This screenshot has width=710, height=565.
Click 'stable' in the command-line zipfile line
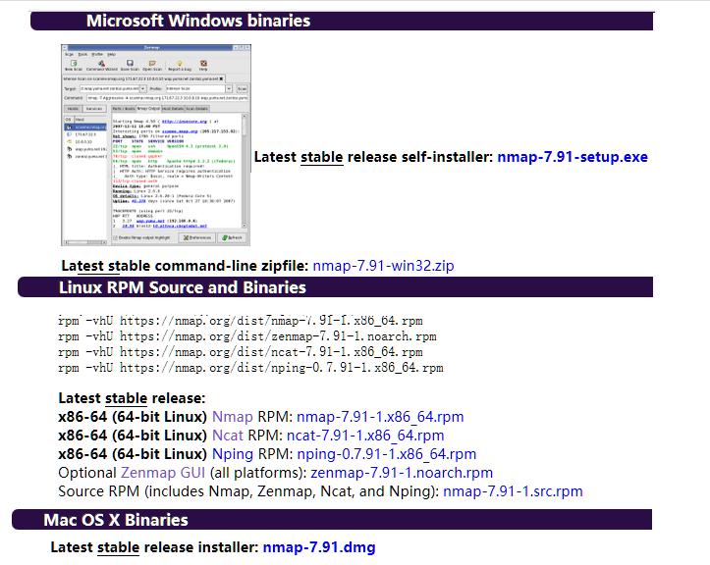[129, 266]
